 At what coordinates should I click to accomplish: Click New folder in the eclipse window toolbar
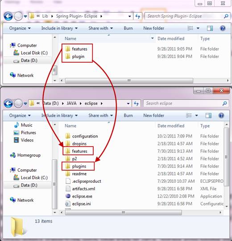(x=153, y=116)
